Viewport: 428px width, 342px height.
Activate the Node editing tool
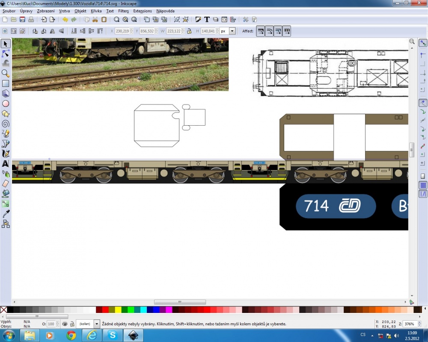coord(6,54)
